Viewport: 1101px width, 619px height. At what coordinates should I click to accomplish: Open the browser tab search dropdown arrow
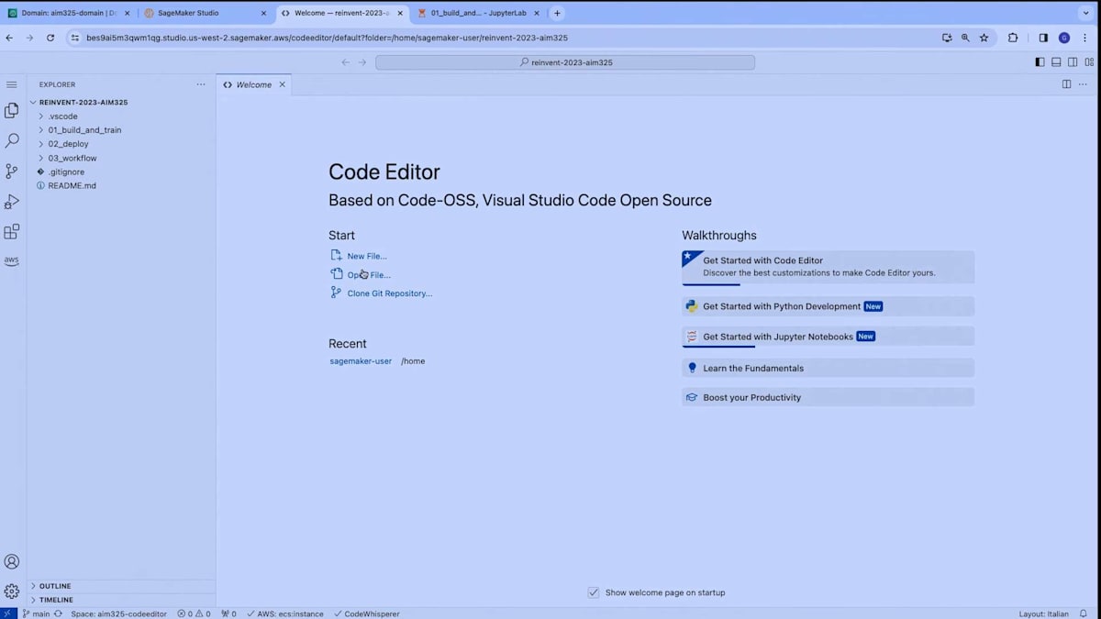pyautogui.click(x=1085, y=13)
